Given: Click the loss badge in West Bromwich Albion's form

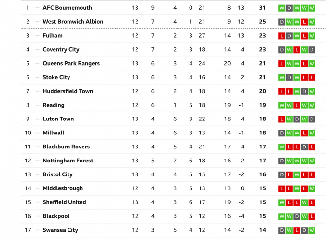Looking at the screenshot, I should point(304,22).
